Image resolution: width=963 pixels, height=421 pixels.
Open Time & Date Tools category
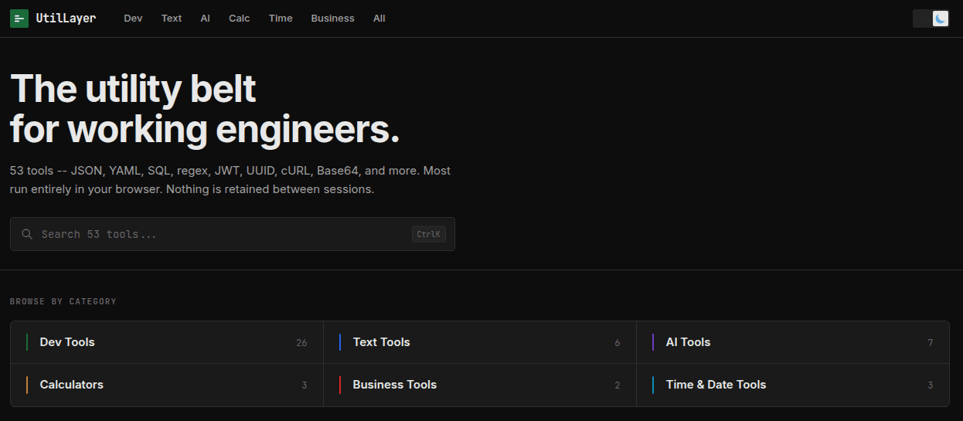[793, 385]
